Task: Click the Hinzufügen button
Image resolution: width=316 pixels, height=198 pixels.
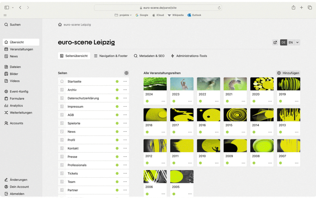Action: tap(288, 73)
